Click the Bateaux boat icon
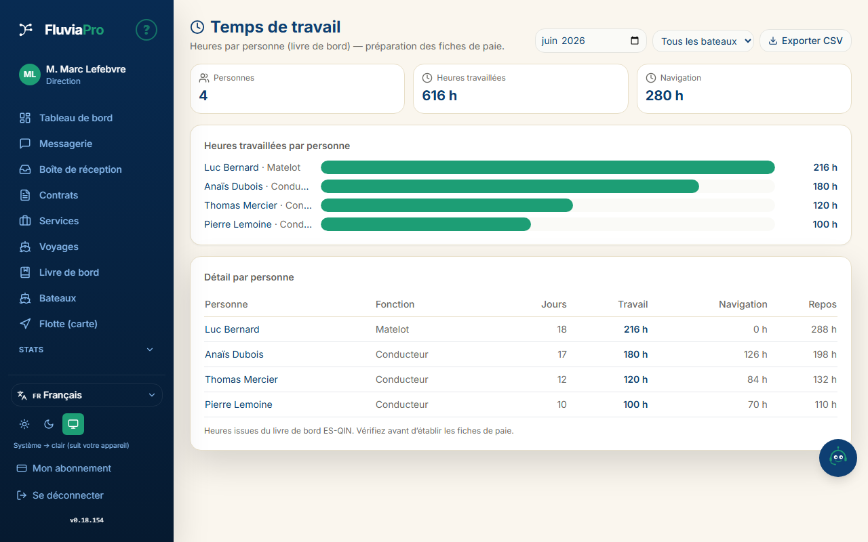Image resolution: width=868 pixels, height=542 pixels. (25, 298)
